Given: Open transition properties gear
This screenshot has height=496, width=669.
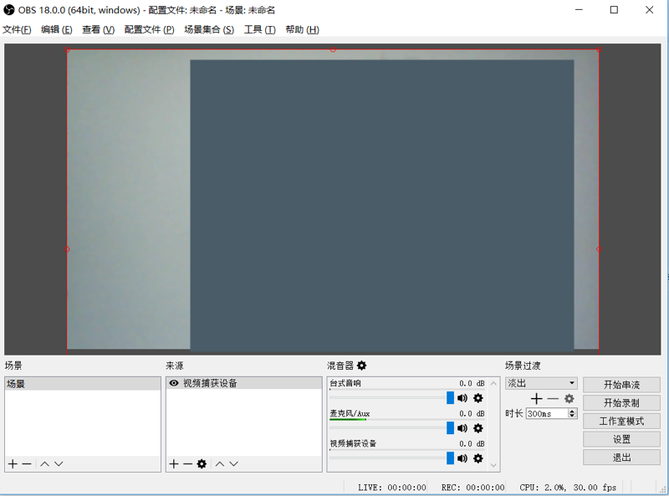Looking at the screenshot, I should (x=569, y=399).
